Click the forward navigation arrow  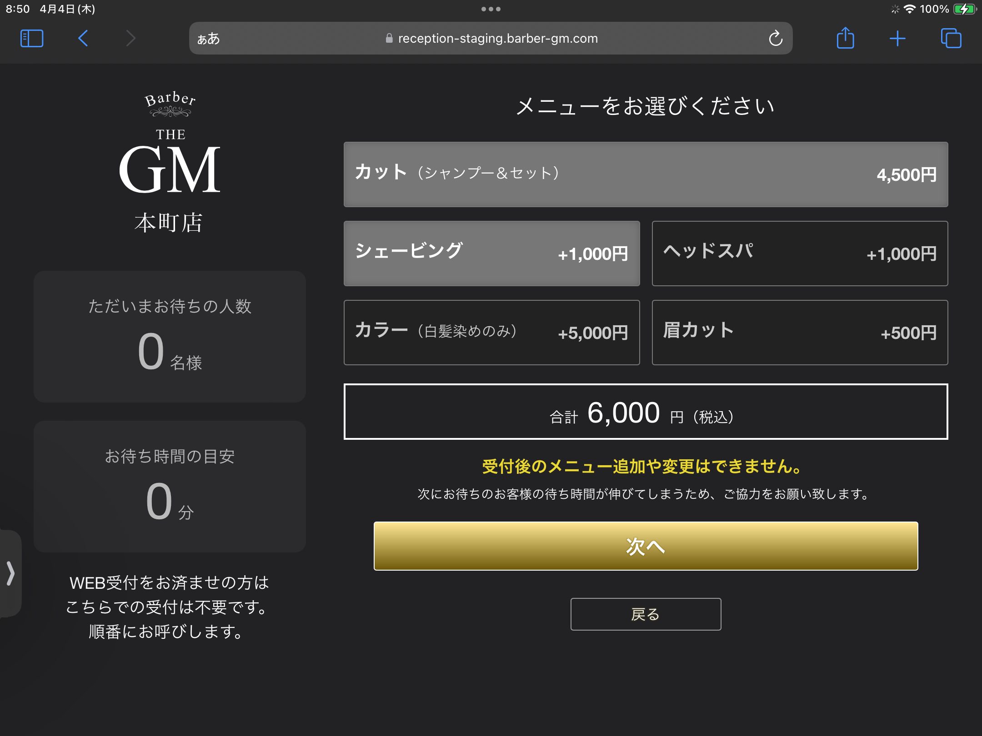pyautogui.click(x=131, y=38)
